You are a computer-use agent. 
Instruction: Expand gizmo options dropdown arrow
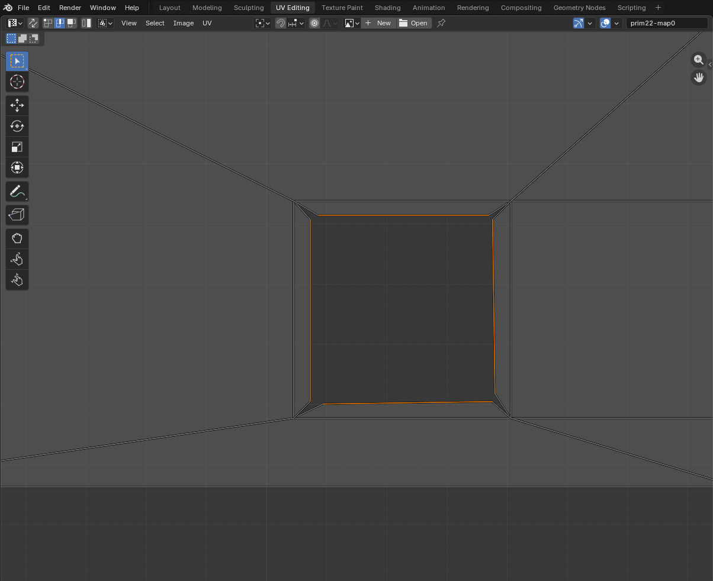590,23
